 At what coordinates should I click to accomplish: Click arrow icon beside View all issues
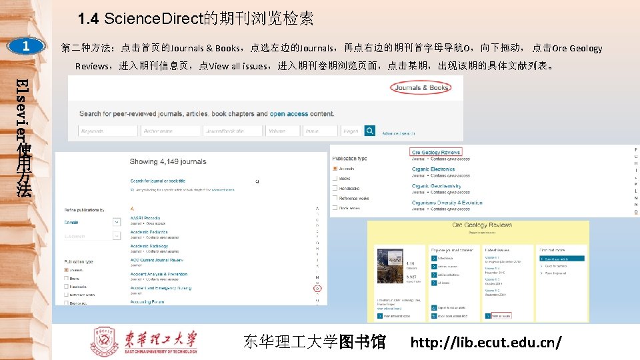pyautogui.click(x=487, y=316)
